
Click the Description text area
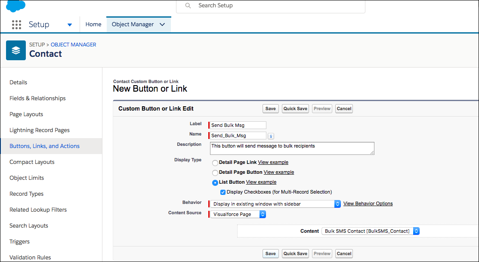292,148
